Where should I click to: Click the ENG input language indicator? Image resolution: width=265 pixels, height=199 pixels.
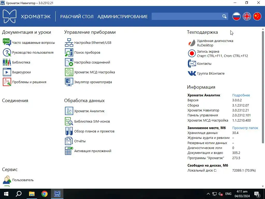228,194
